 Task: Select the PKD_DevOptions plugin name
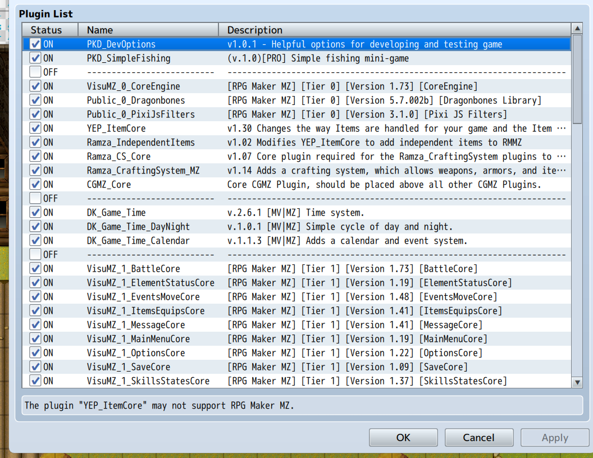tap(121, 44)
